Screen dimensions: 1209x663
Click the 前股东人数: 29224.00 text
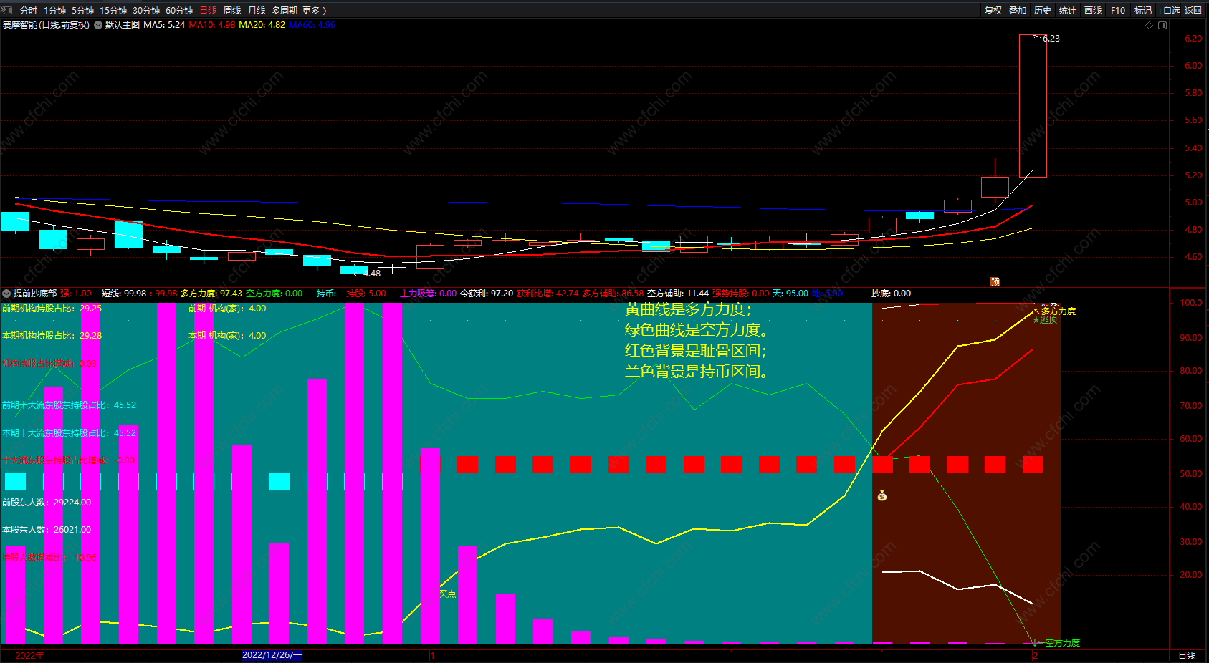pos(47,503)
